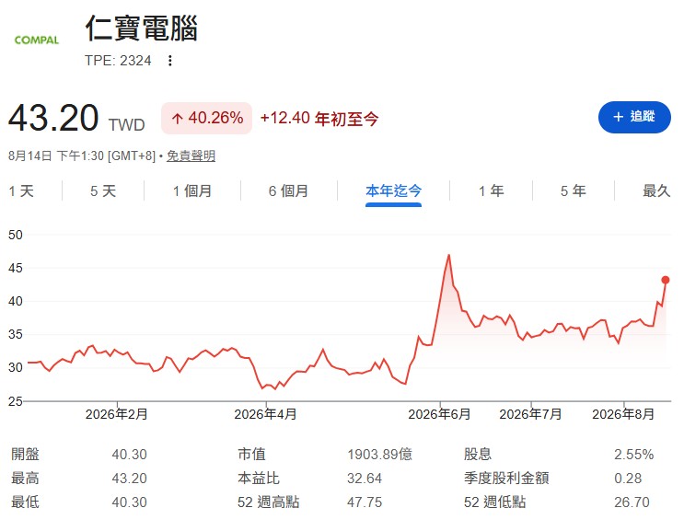This screenshot has height=531, width=684.
Task: Click the TPE: 2324 ticker text
Action: 118,61
